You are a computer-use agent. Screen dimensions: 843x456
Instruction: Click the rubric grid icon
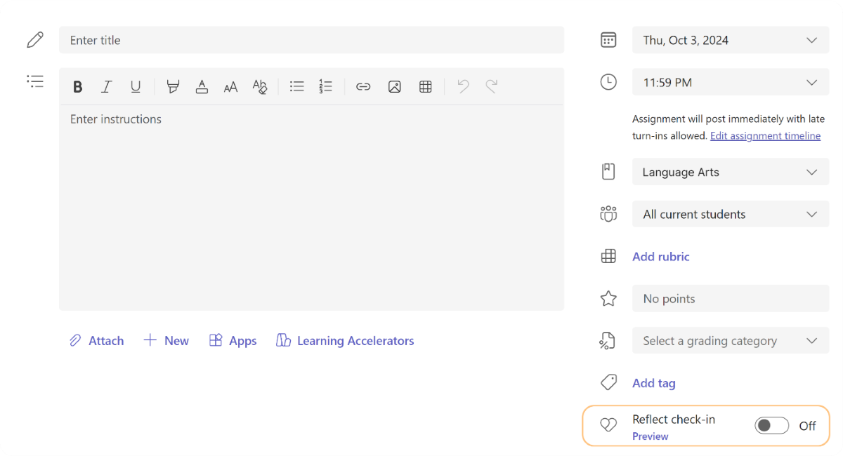tap(608, 257)
